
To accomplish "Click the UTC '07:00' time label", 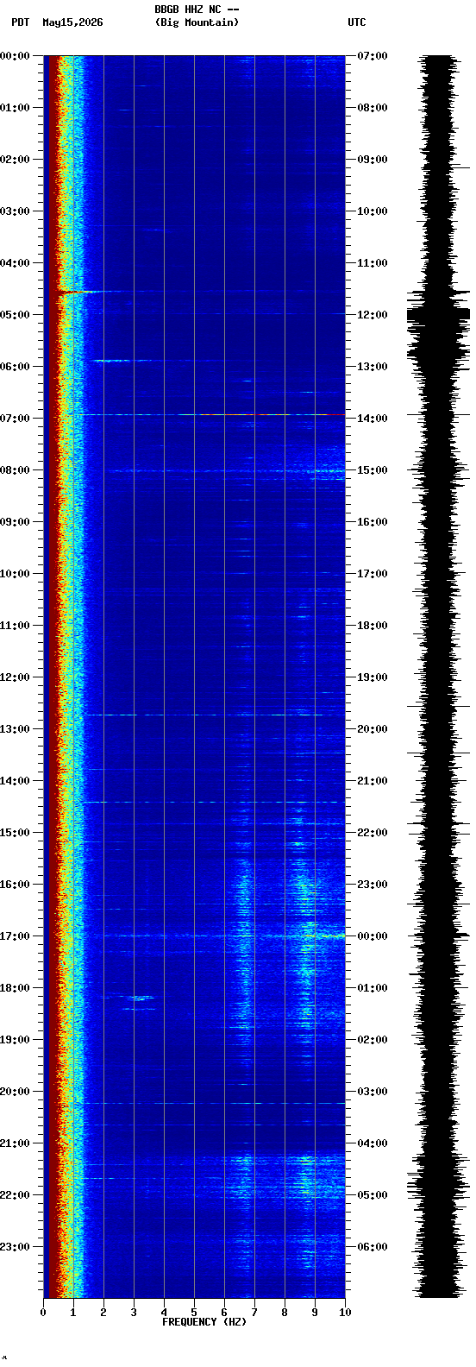I will [x=373, y=56].
